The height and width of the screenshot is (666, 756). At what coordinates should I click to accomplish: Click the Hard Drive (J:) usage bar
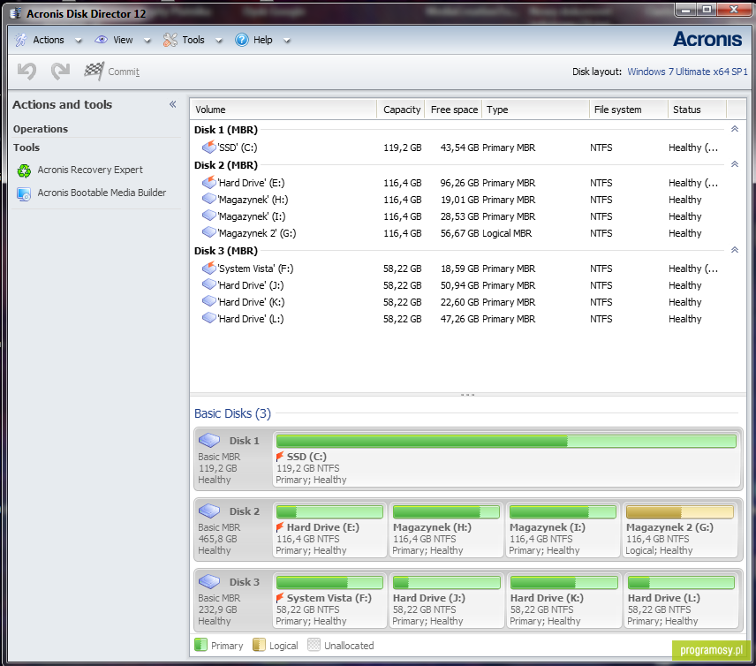pos(447,583)
